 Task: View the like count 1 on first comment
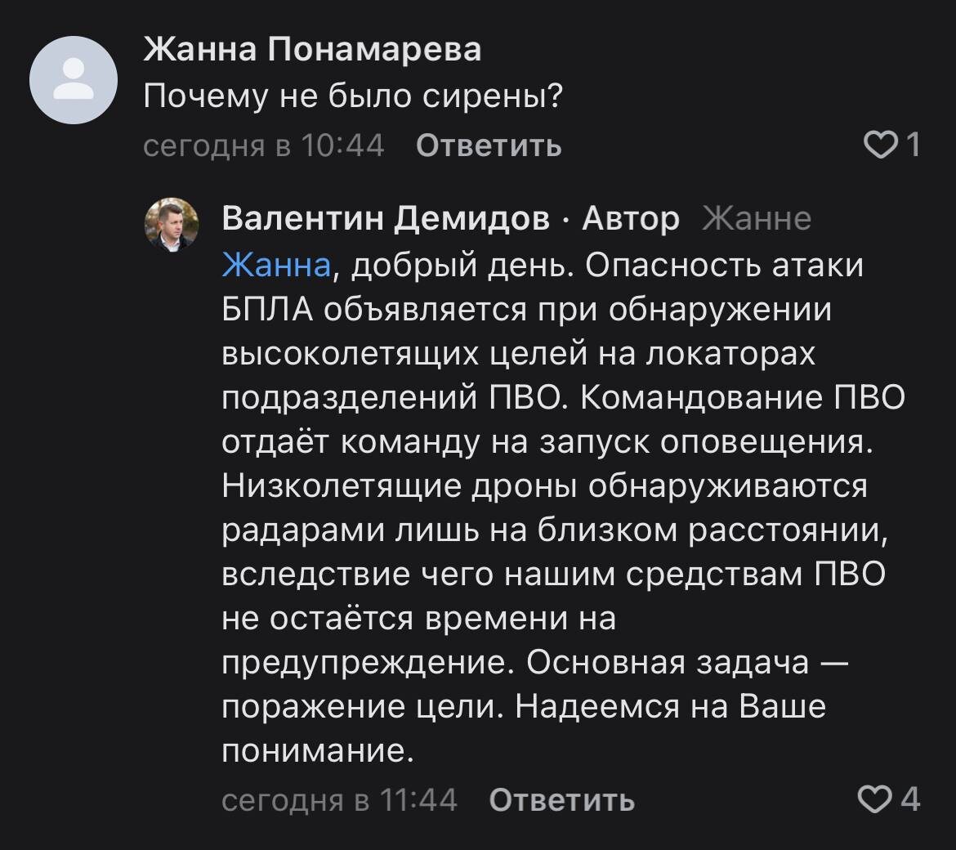tap(913, 145)
